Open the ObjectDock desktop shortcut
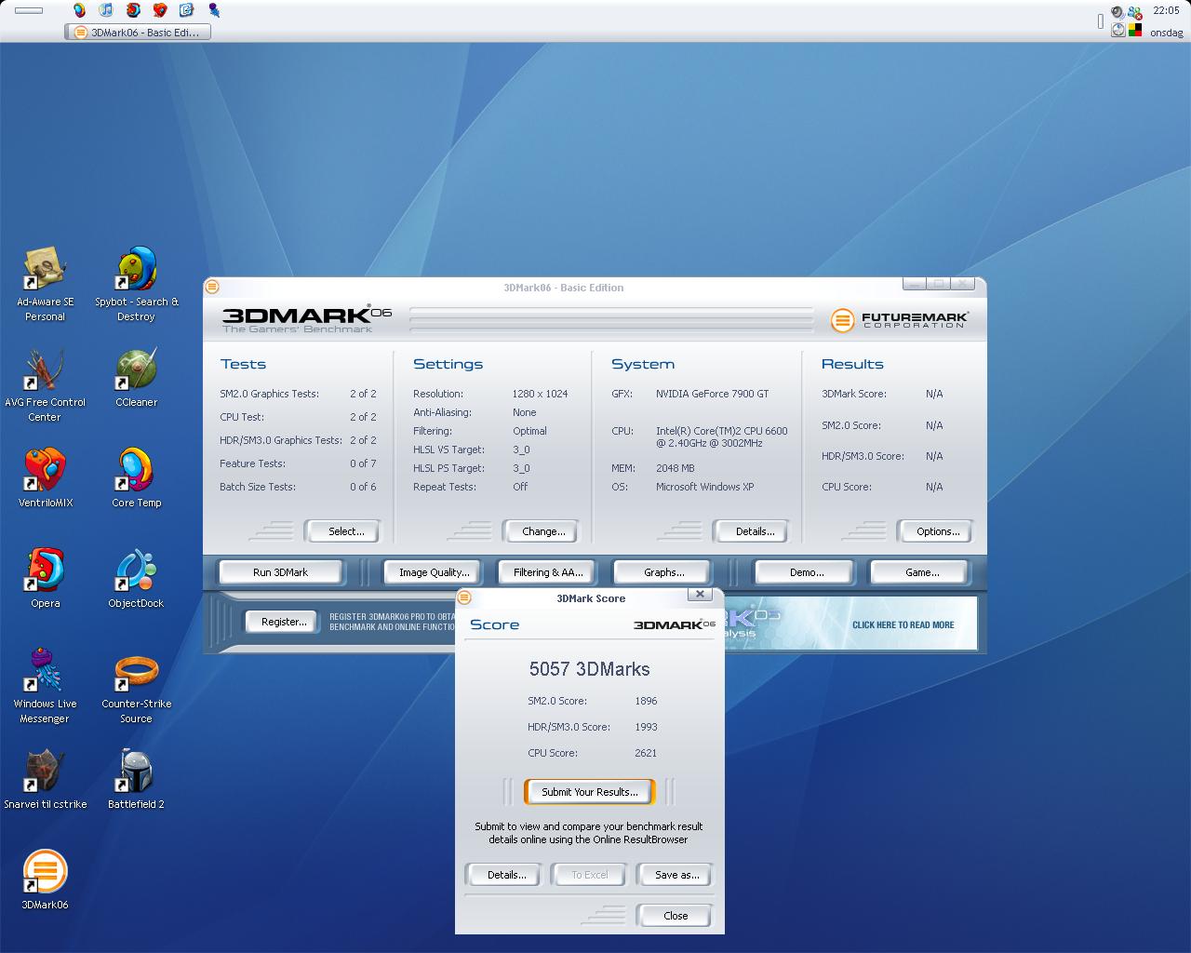The height and width of the screenshot is (953, 1191). (x=136, y=579)
